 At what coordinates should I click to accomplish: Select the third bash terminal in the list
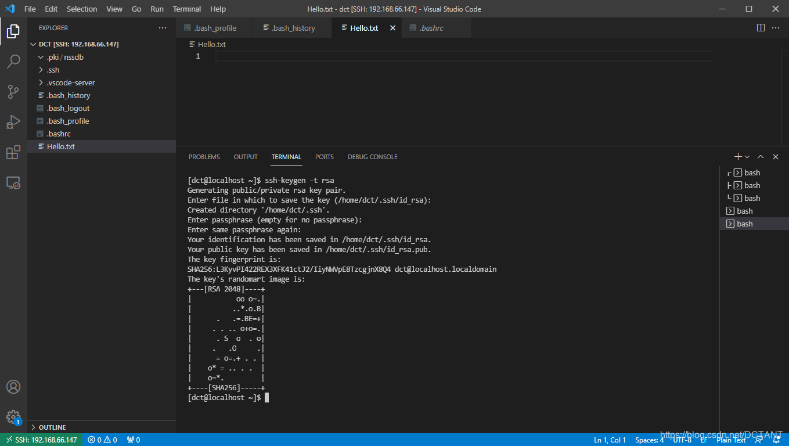pyautogui.click(x=754, y=198)
